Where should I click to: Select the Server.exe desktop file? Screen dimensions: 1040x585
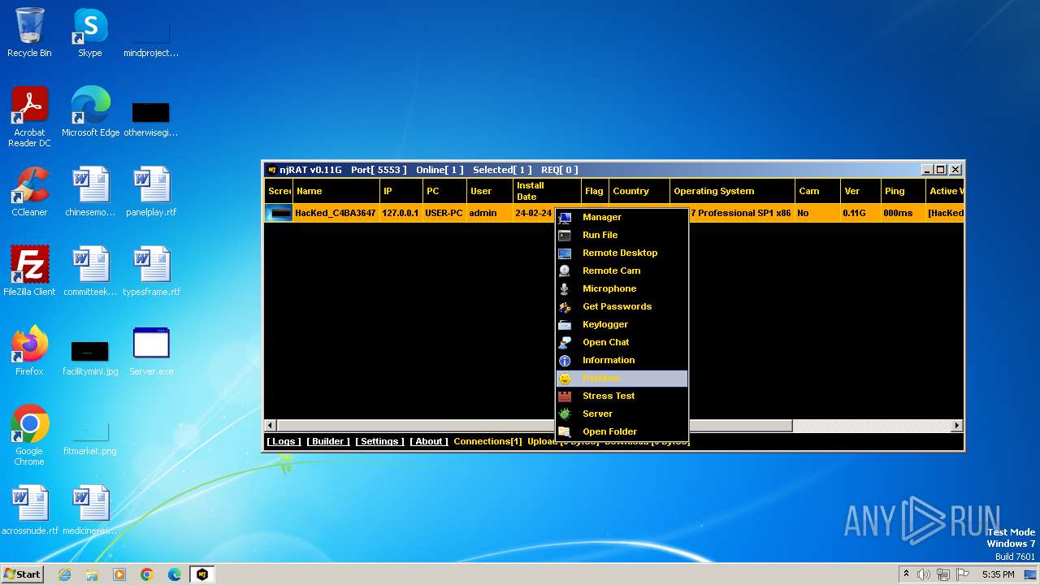[151, 351]
